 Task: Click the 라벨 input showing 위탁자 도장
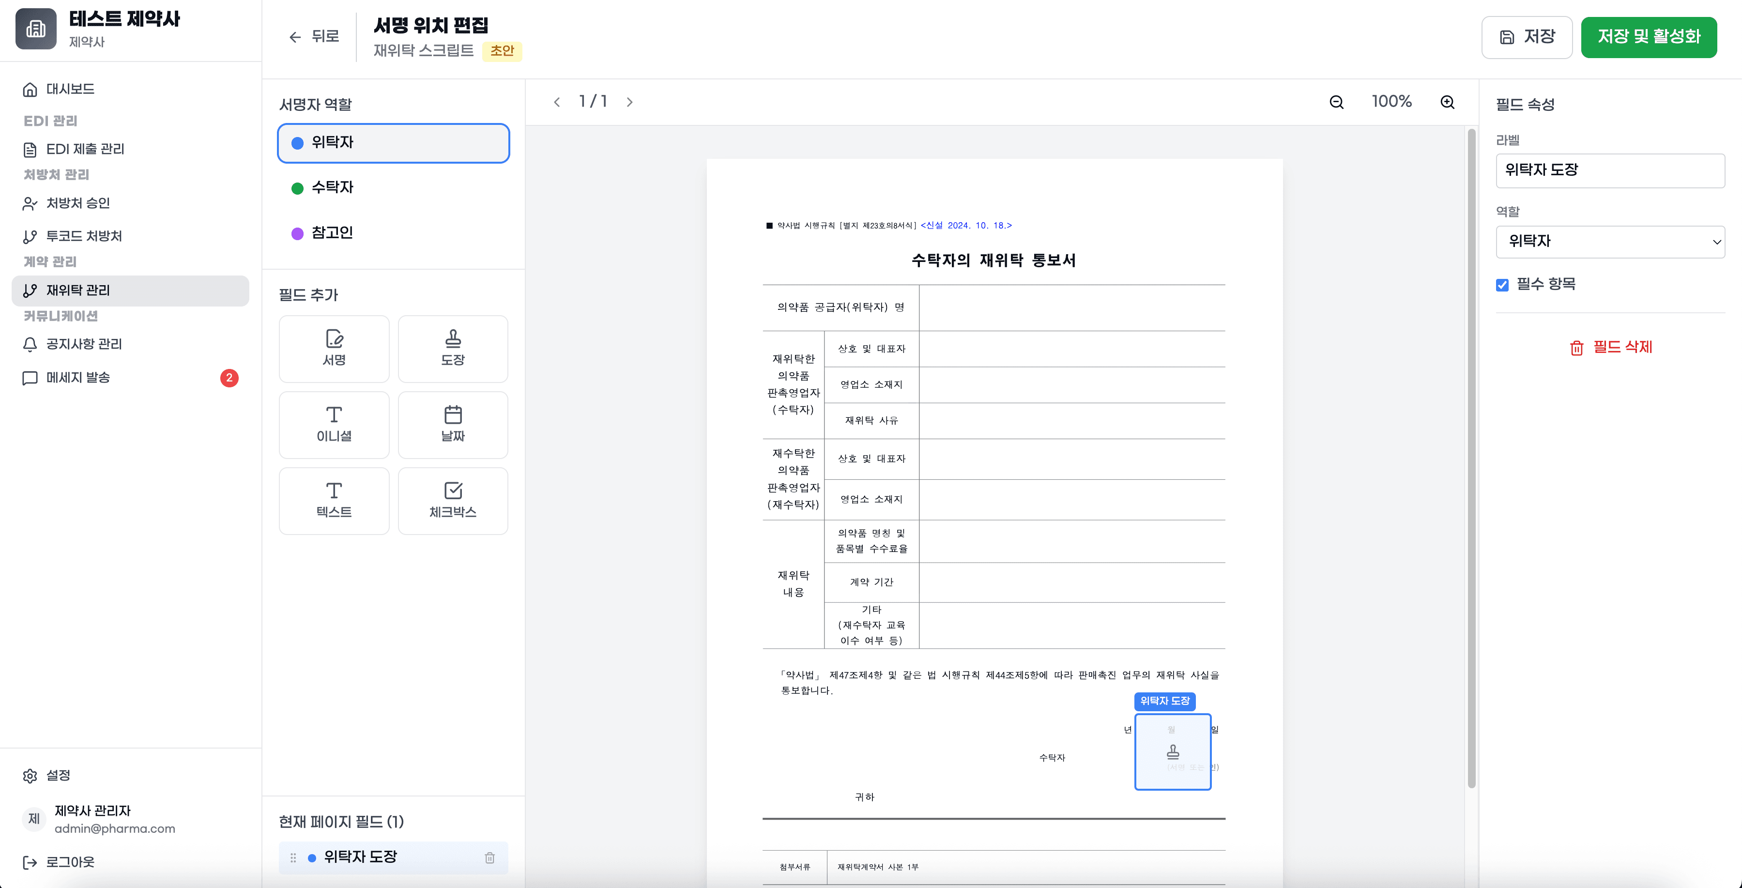1611,170
